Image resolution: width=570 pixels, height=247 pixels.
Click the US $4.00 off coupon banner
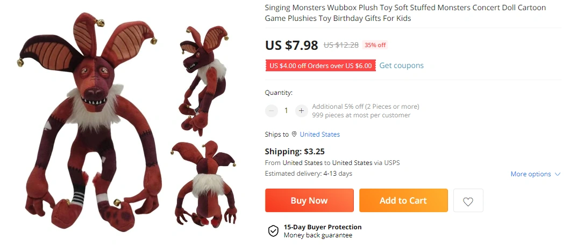coord(320,65)
